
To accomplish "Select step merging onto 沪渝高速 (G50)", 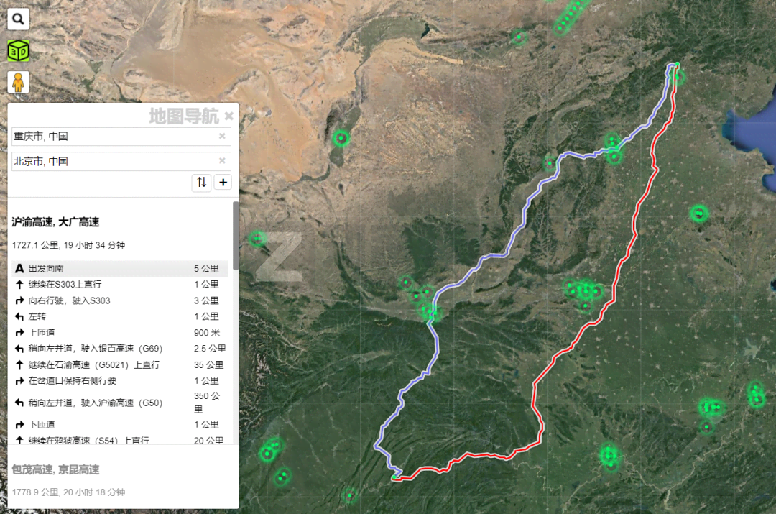I will click(x=108, y=403).
